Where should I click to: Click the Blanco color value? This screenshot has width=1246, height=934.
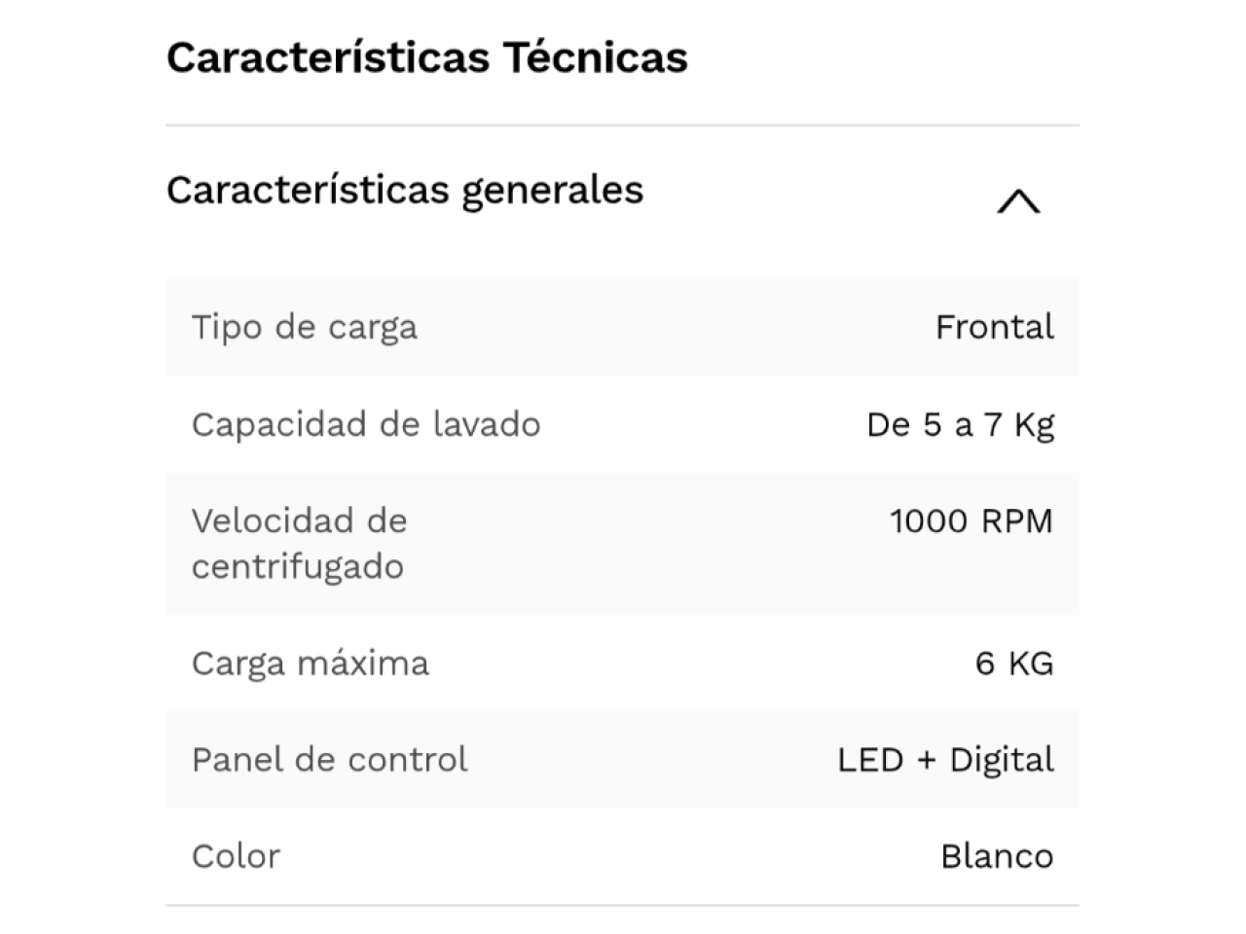point(997,856)
